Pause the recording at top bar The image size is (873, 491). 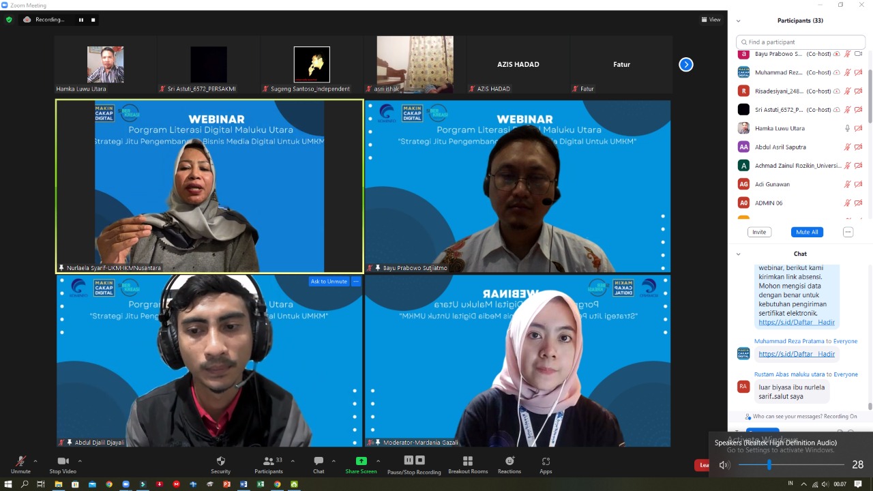tap(80, 20)
